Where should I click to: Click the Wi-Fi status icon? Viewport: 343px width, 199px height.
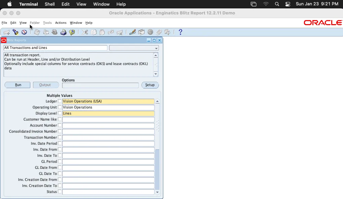coord(266,4)
